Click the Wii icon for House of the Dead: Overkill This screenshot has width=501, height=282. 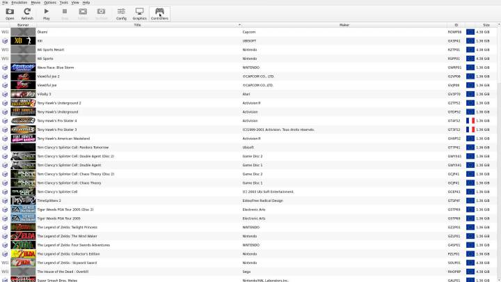click(5, 272)
